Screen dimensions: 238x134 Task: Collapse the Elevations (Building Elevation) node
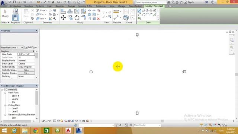tap(5, 115)
